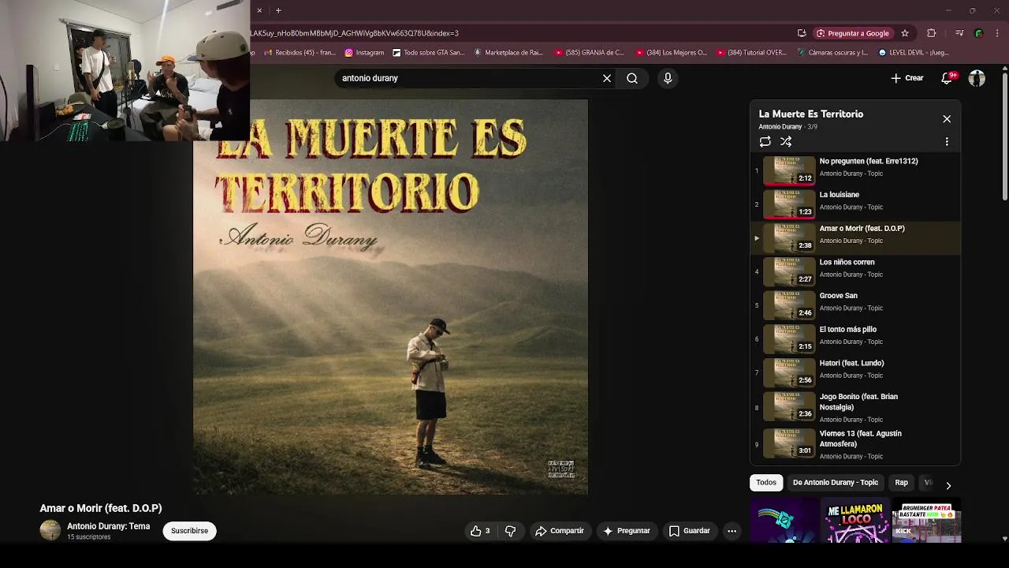This screenshot has height=568, width=1009.
Task: Click the search magnifier button
Action: (632, 78)
